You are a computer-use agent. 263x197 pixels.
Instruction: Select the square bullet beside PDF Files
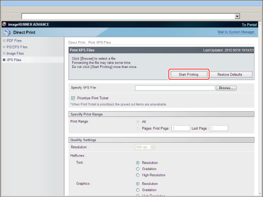(x=4, y=41)
